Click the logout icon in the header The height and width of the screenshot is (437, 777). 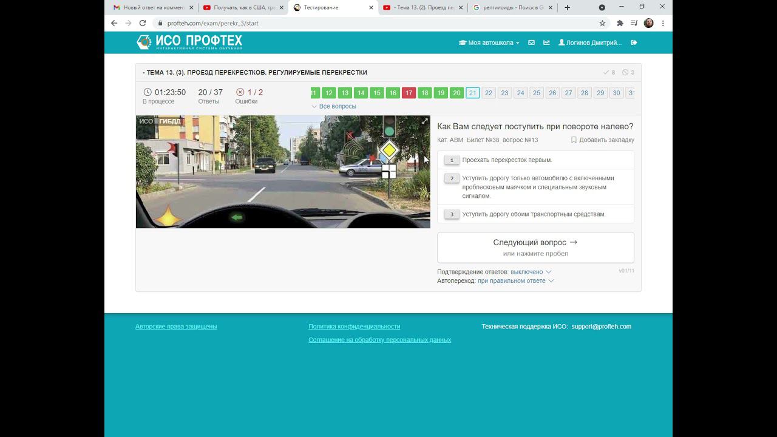(634, 42)
